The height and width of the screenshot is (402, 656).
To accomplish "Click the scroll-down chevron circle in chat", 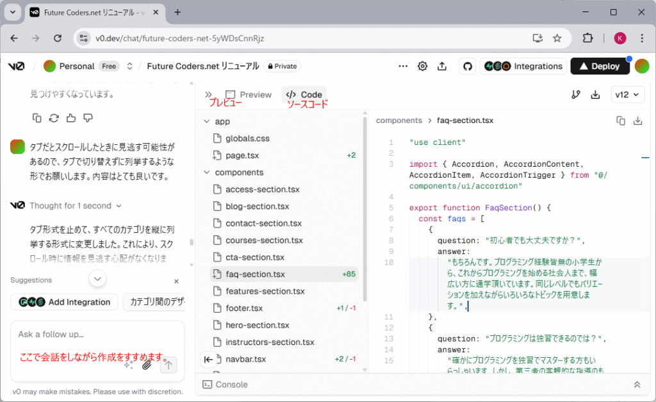I will (97, 278).
